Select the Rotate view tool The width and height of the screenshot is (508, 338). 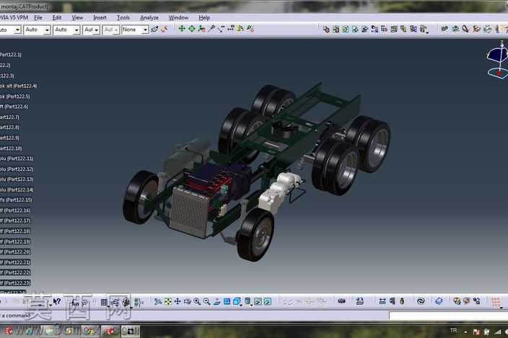point(188,301)
